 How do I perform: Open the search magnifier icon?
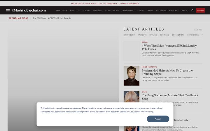[x=192, y=10]
